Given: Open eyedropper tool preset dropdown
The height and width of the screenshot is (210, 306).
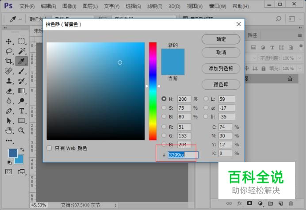Looking at the screenshot, I should click(20, 19).
